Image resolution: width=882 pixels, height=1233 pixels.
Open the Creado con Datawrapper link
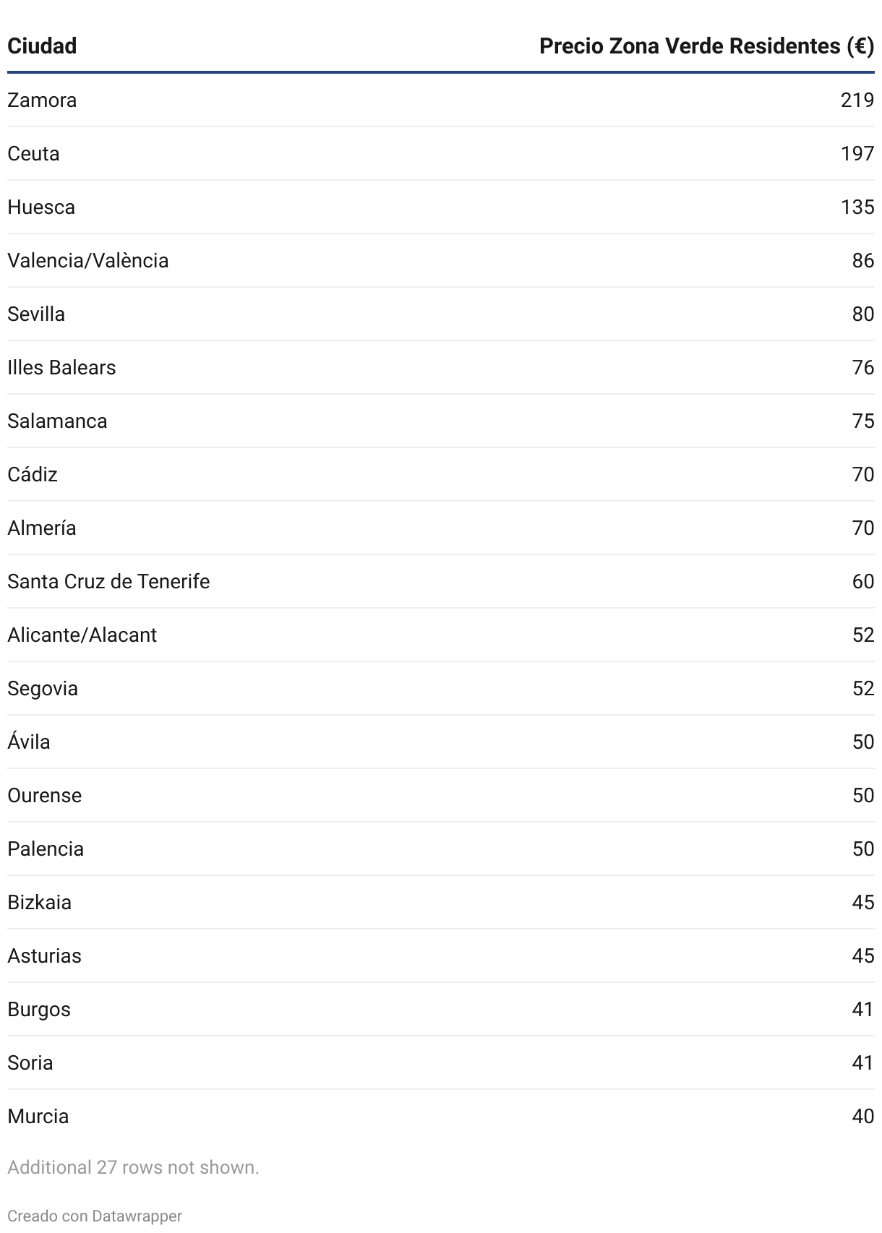coord(95,1216)
